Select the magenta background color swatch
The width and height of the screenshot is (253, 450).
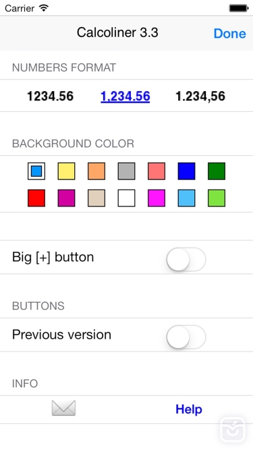pos(157,198)
